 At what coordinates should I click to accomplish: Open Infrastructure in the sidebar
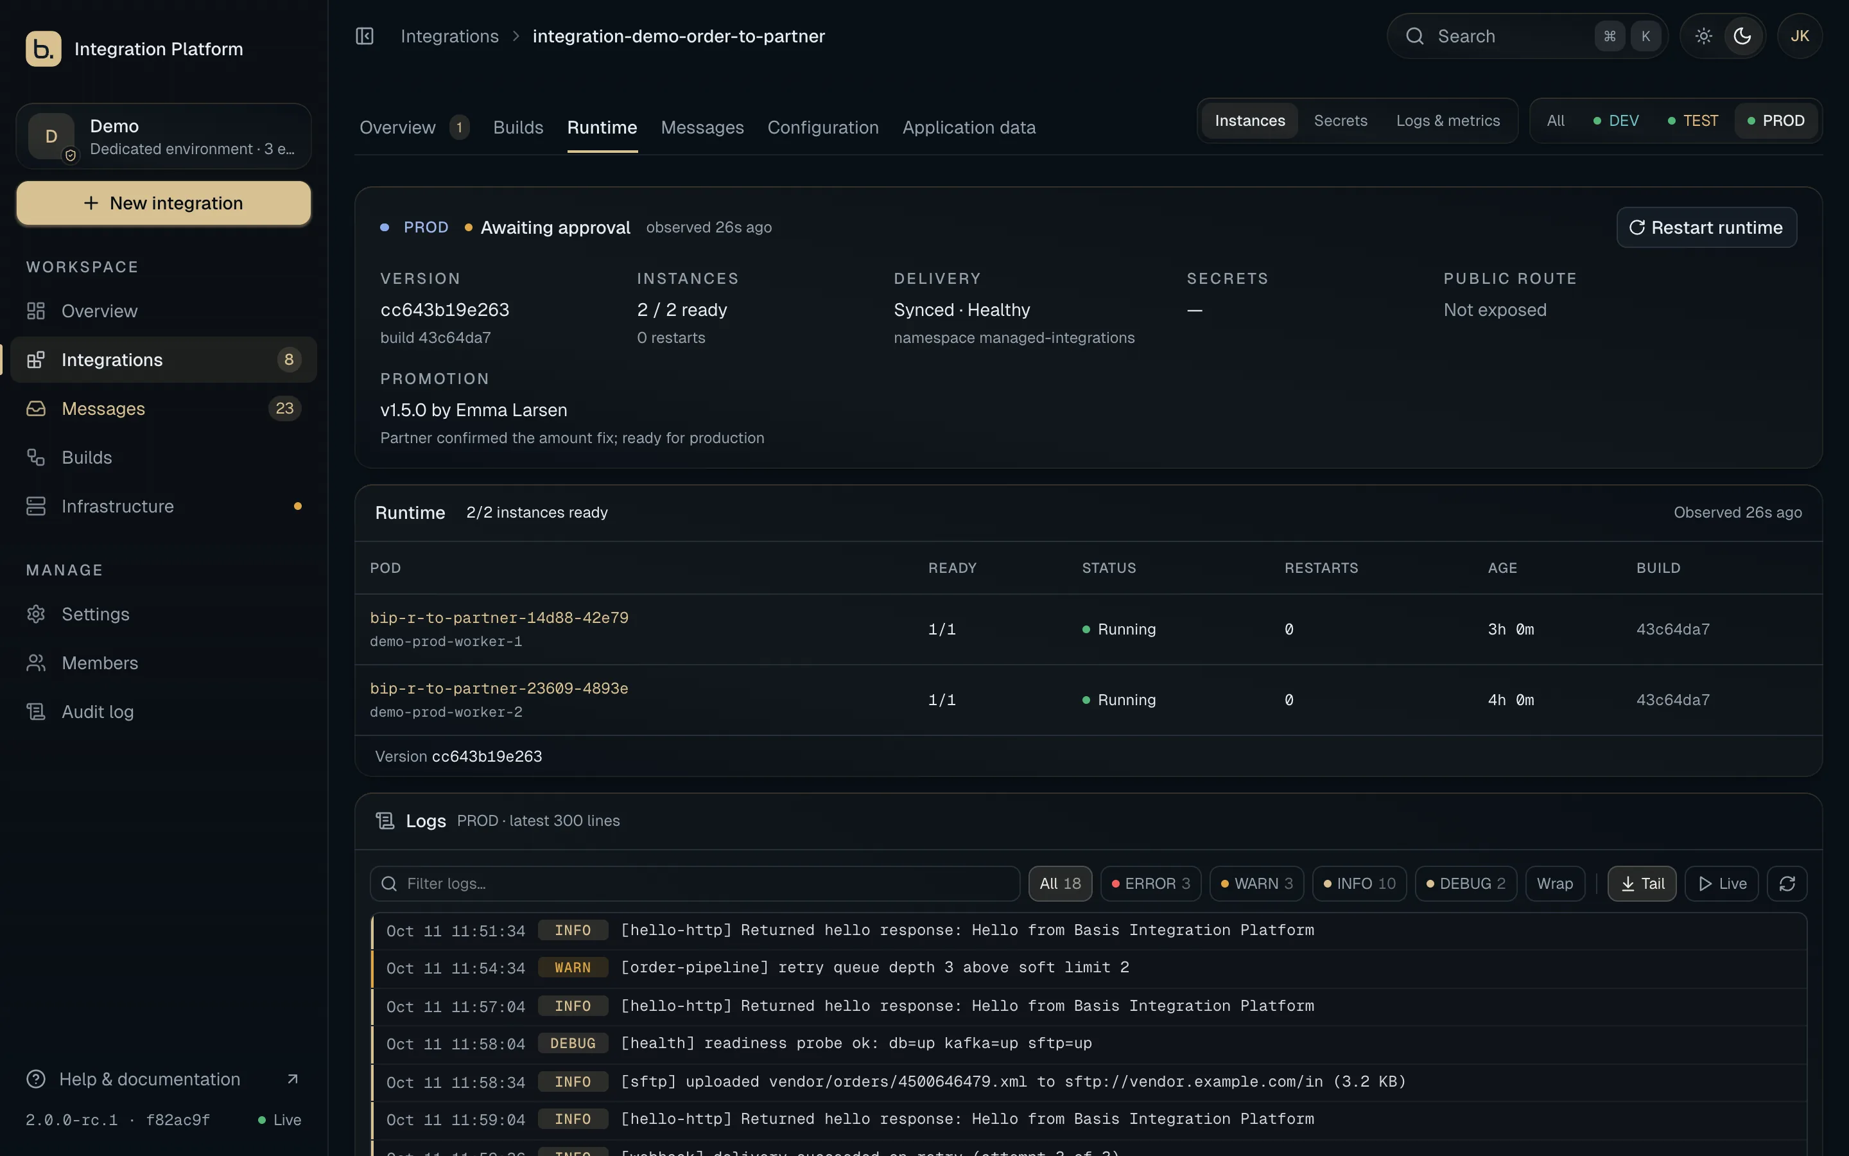point(164,506)
